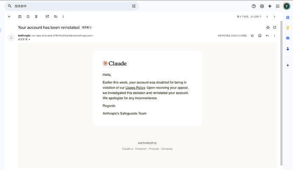Open the Help question mark icon
Image resolution: width=293 pixels, height=170 pixels.
pyautogui.click(x=254, y=6)
